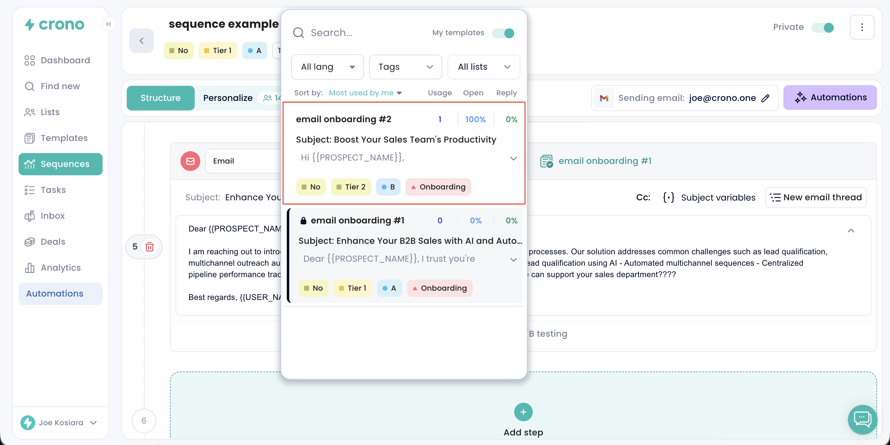This screenshot has height=445, width=890.
Task: Open the three-dot more options menu
Action: tap(862, 27)
